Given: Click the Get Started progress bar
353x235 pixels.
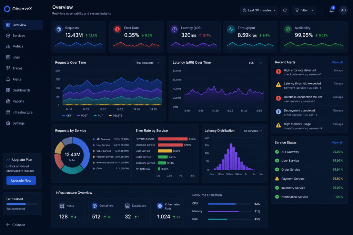Looking at the screenshot, I should click(x=22, y=204).
